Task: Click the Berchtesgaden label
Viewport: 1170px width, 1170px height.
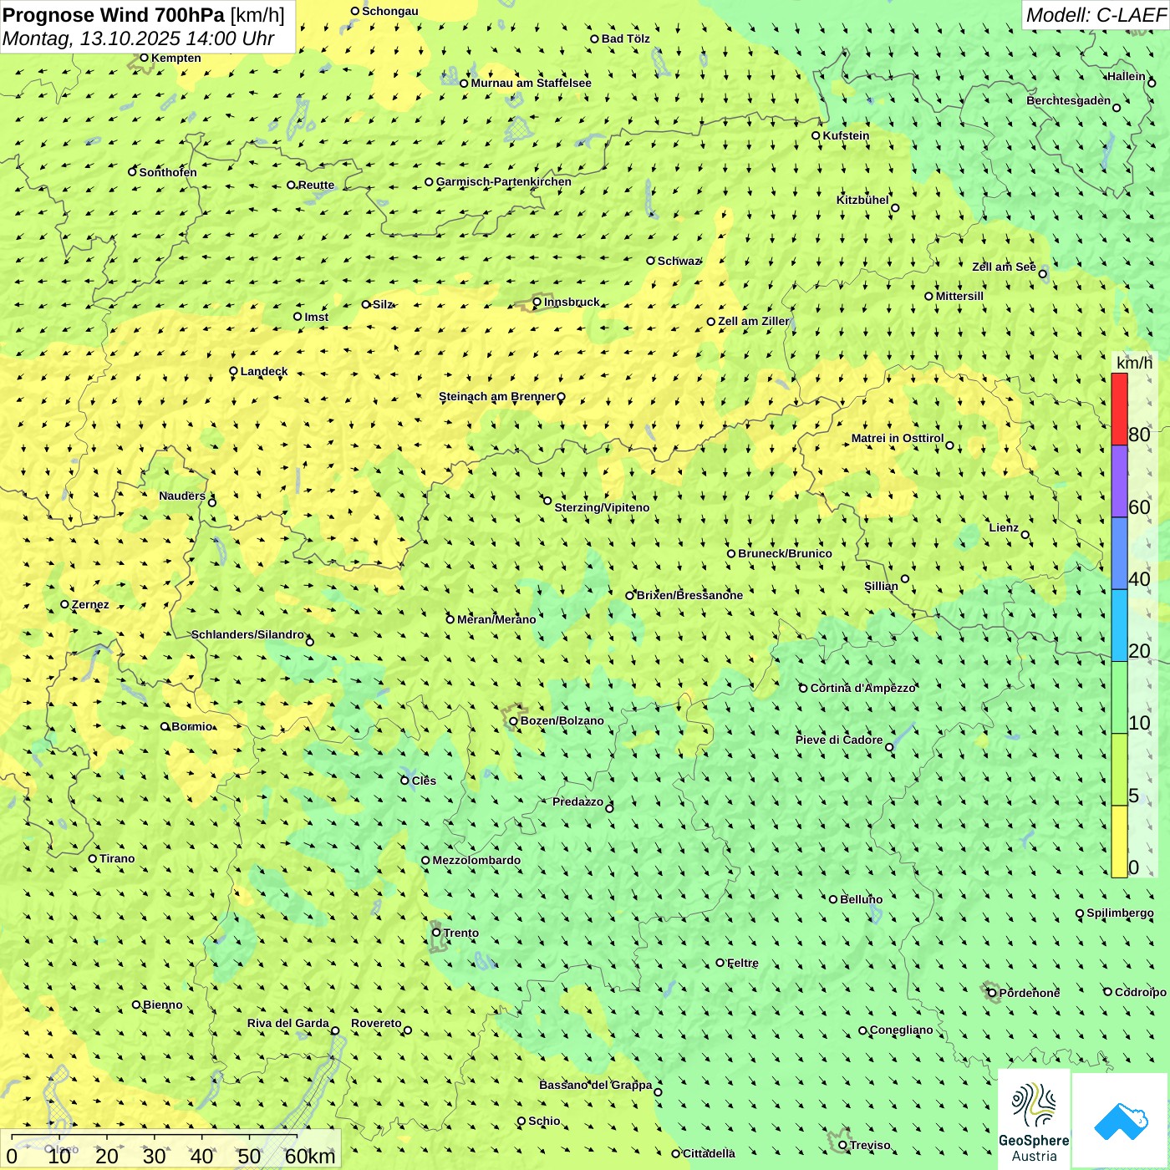Action: (x=1069, y=100)
